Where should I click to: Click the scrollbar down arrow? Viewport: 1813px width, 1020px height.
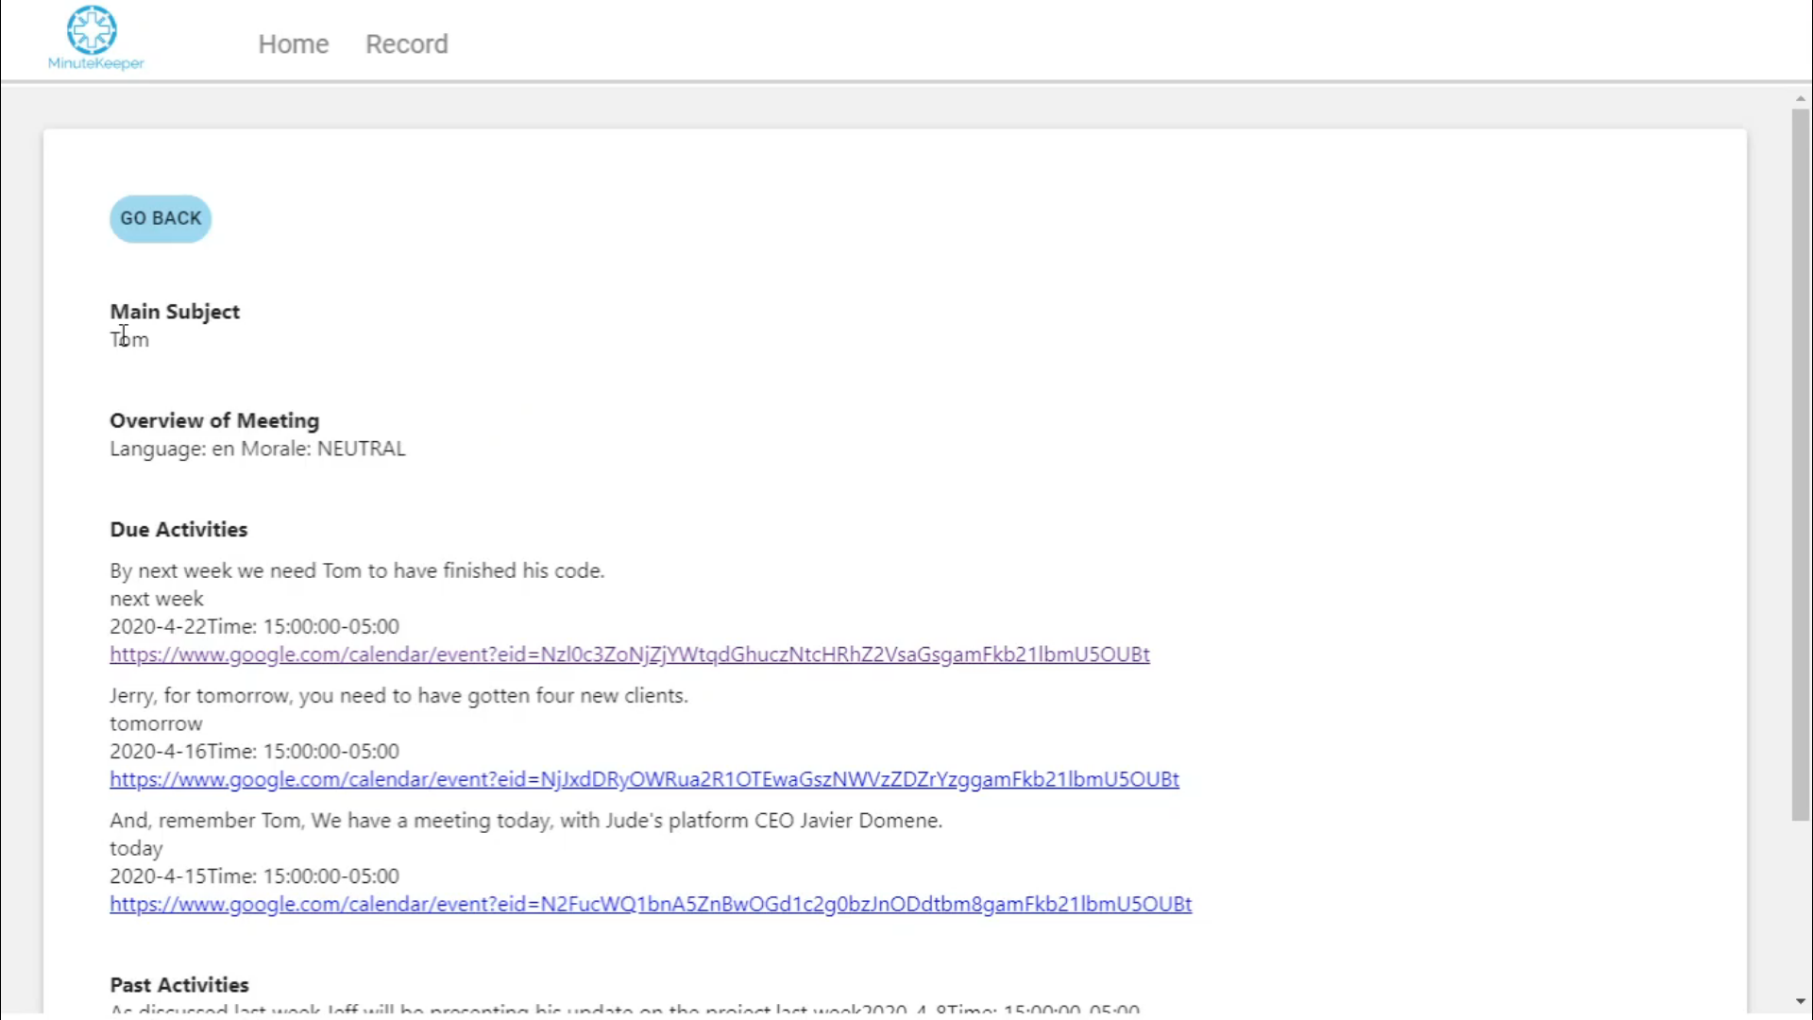(x=1800, y=1001)
